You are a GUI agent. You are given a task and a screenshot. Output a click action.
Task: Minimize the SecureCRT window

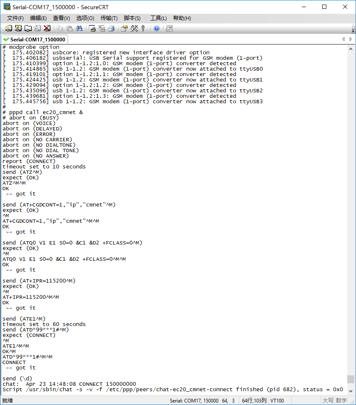304,7
